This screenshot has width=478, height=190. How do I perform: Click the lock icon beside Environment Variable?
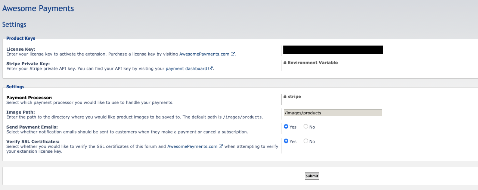285,63
